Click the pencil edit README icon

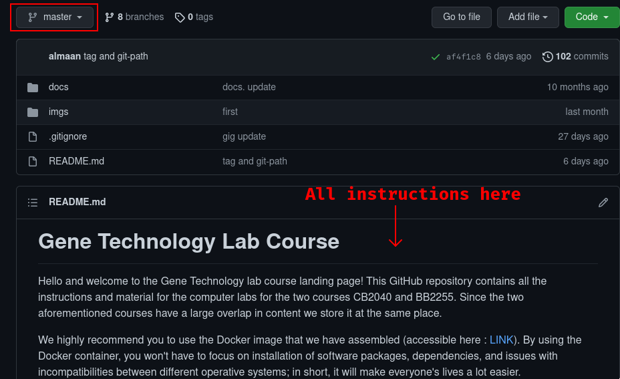[603, 203]
